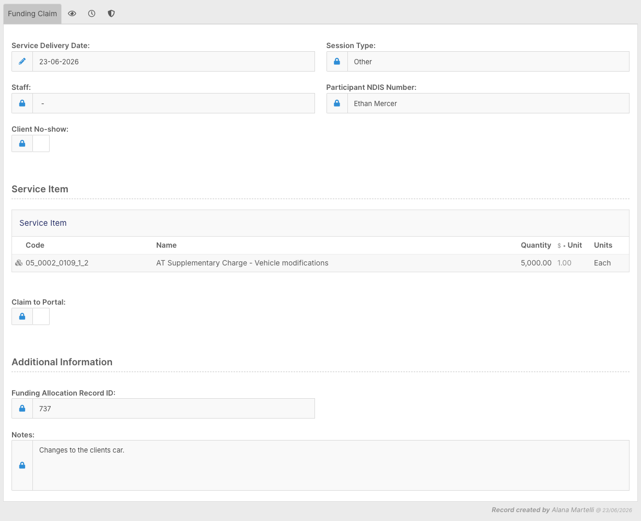Click the quantity value 5,000.00
Viewport: 641px width, 521px height.
coord(536,263)
